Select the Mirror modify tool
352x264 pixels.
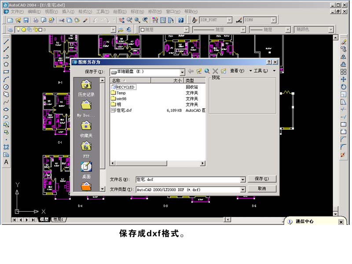tap(343, 57)
